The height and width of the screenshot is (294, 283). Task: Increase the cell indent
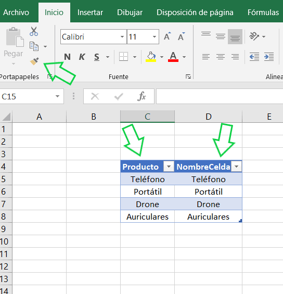pos(269,57)
